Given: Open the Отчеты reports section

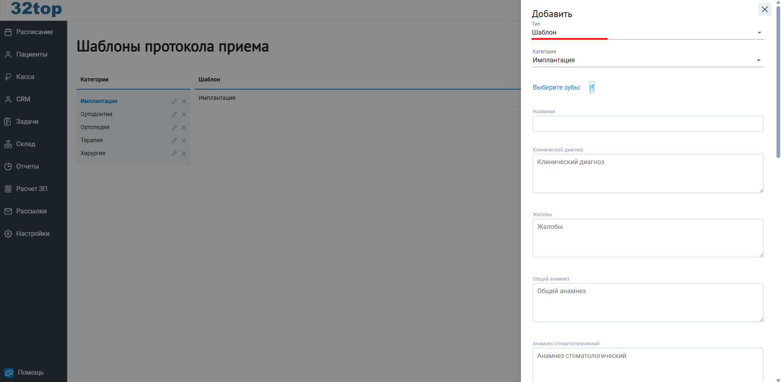Looking at the screenshot, I should [x=27, y=166].
